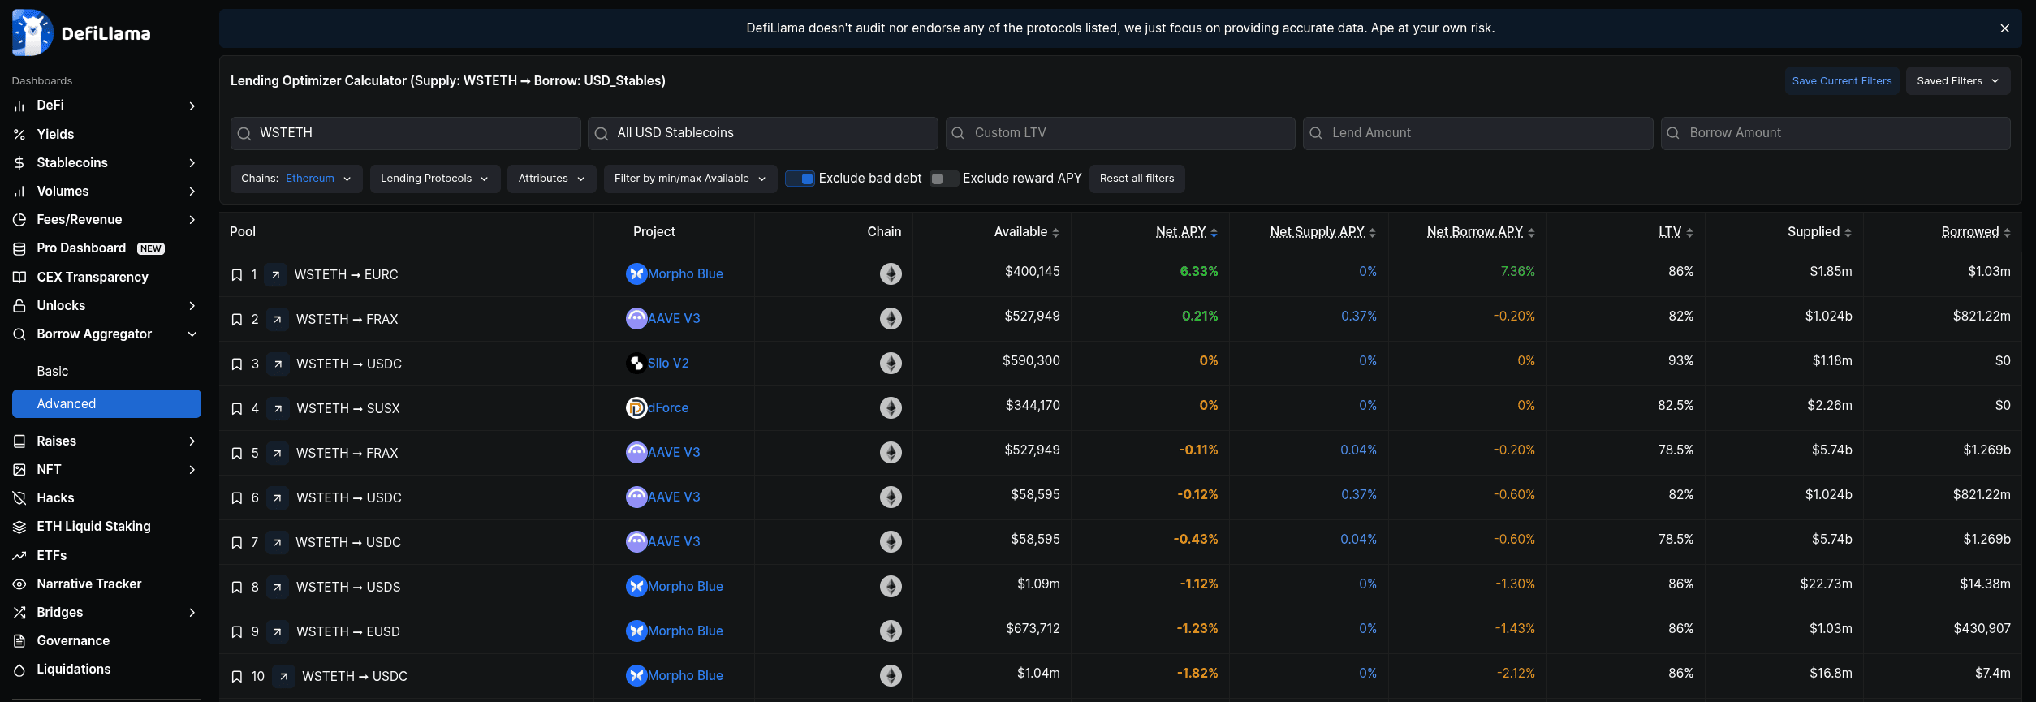2036x702 pixels.
Task: Open external link arrow for WSTETH → EUSD
Action: [278, 632]
